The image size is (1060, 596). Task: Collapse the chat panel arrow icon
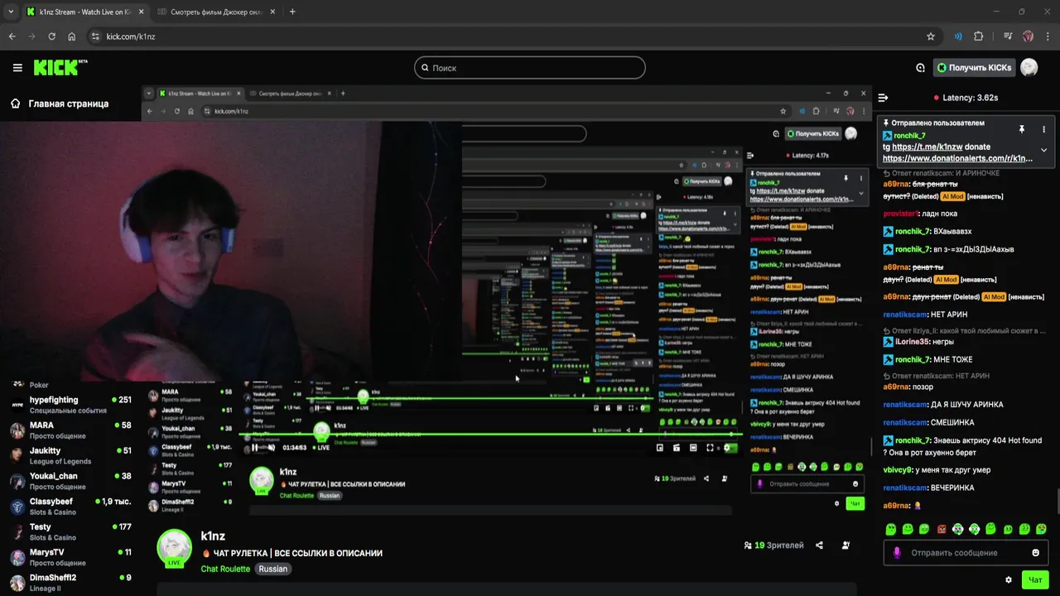883,98
